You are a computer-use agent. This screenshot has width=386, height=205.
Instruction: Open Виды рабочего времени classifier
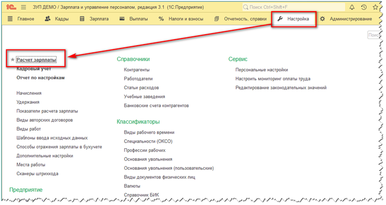coord(149,132)
